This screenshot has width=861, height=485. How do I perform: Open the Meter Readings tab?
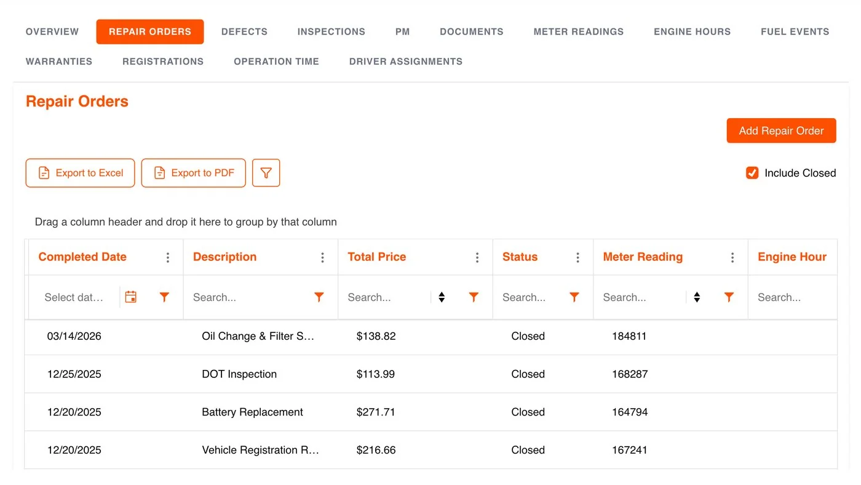579,31
